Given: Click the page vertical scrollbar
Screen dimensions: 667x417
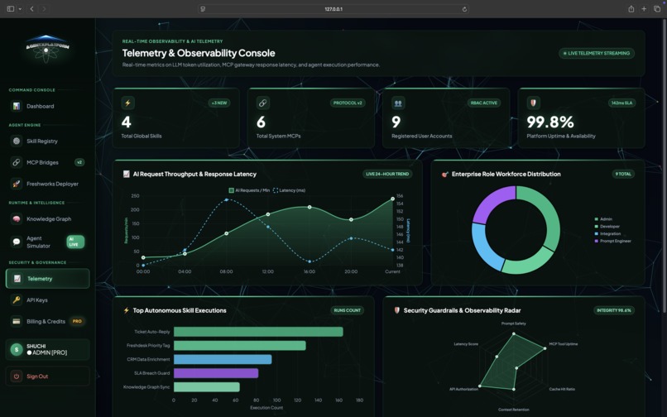Looking at the screenshot, I should point(665,166).
